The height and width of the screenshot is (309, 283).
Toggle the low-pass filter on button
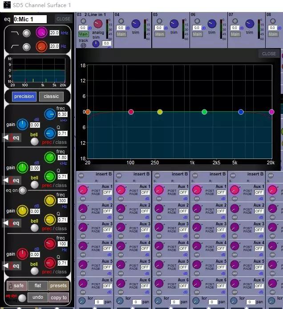(x=26, y=33)
